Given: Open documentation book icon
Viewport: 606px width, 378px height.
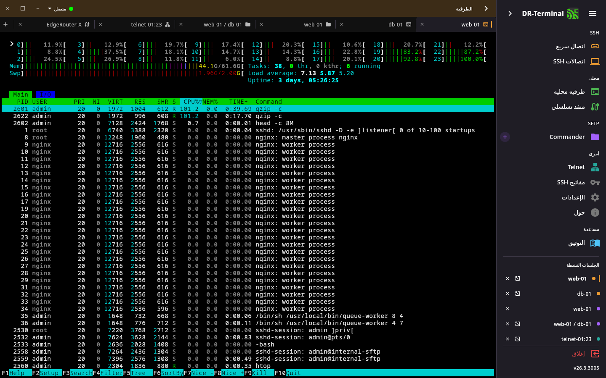Looking at the screenshot, I should coord(595,243).
